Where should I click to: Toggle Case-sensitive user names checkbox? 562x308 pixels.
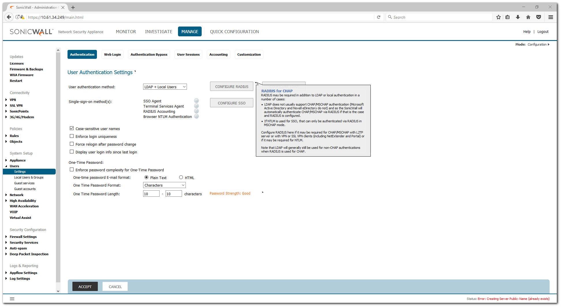(72, 128)
